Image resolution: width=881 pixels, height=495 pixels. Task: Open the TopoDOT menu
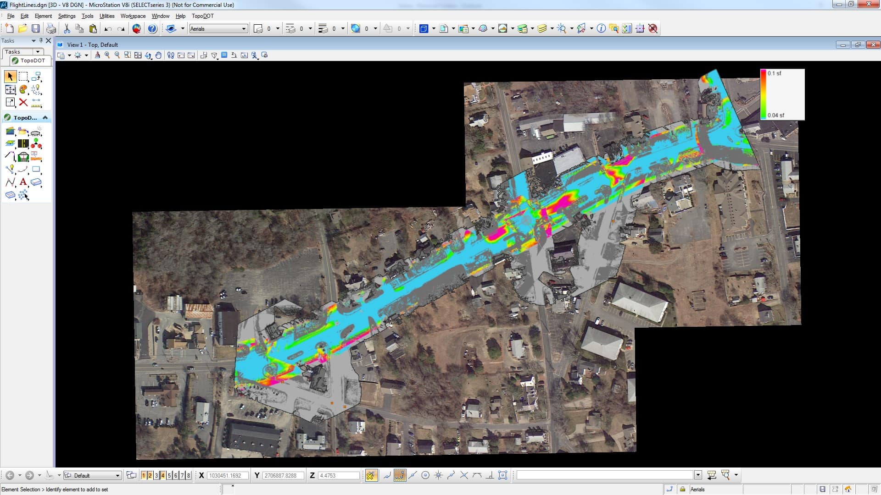(x=202, y=16)
